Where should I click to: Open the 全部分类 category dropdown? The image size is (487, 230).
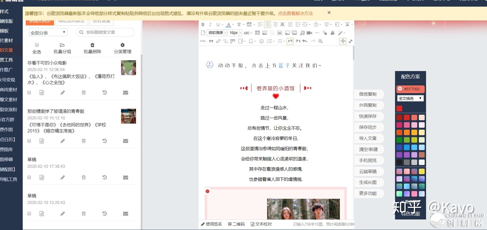point(48,33)
